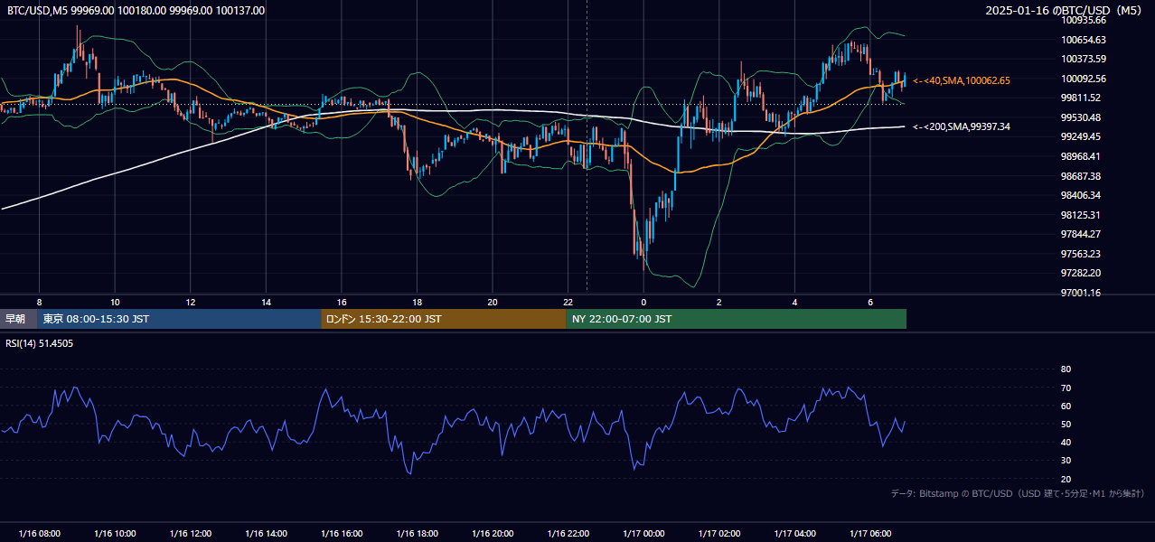Click price axis label 100092.56

click(1084, 79)
